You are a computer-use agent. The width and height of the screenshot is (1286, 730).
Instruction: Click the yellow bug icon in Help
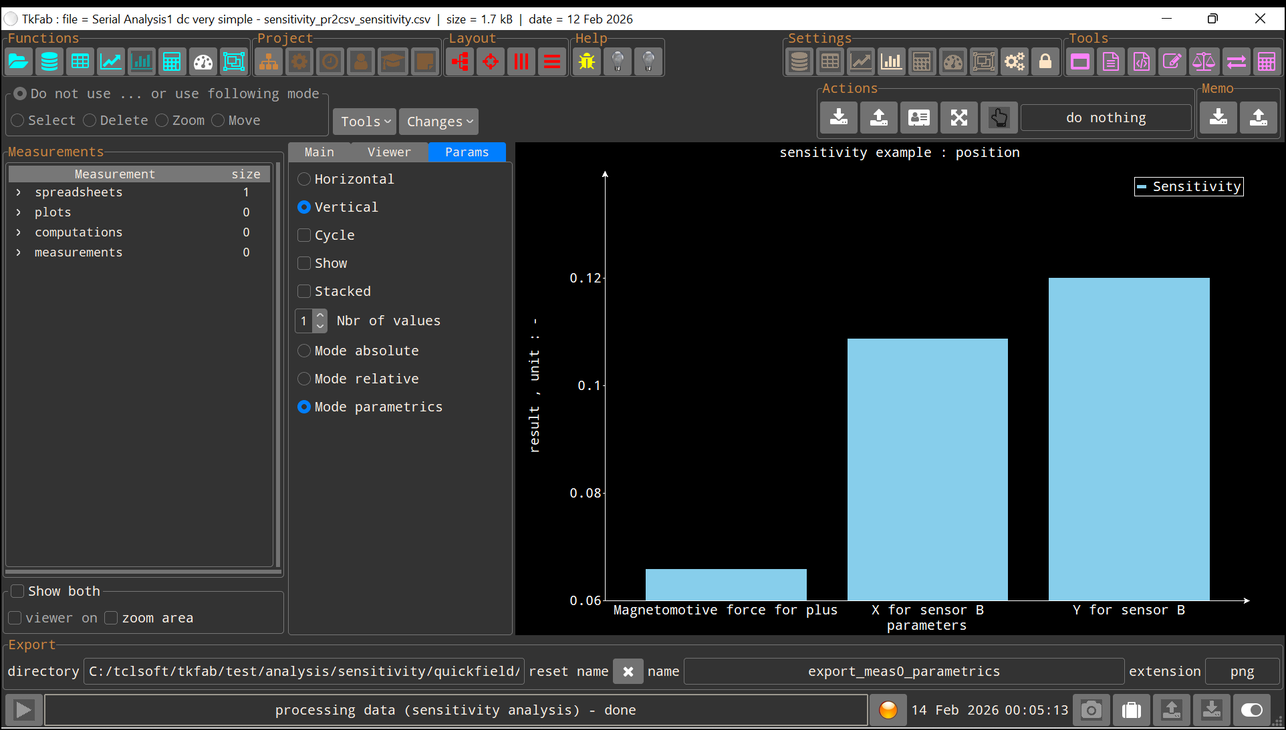pyautogui.click(x=587, y=62)
